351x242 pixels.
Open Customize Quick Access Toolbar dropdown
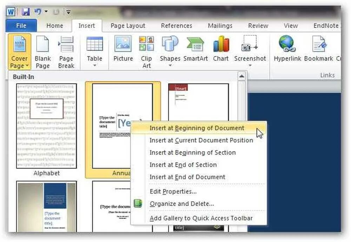click(x=68, y=12)
